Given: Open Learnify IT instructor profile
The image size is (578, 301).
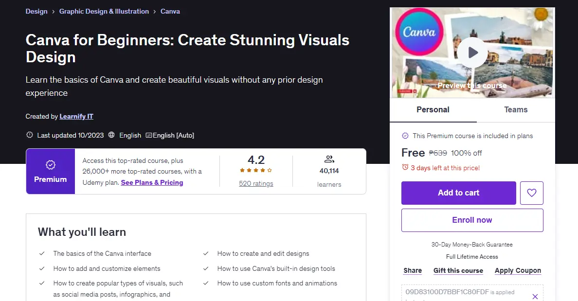Looking at the screenshot, I should pos(76,116).
